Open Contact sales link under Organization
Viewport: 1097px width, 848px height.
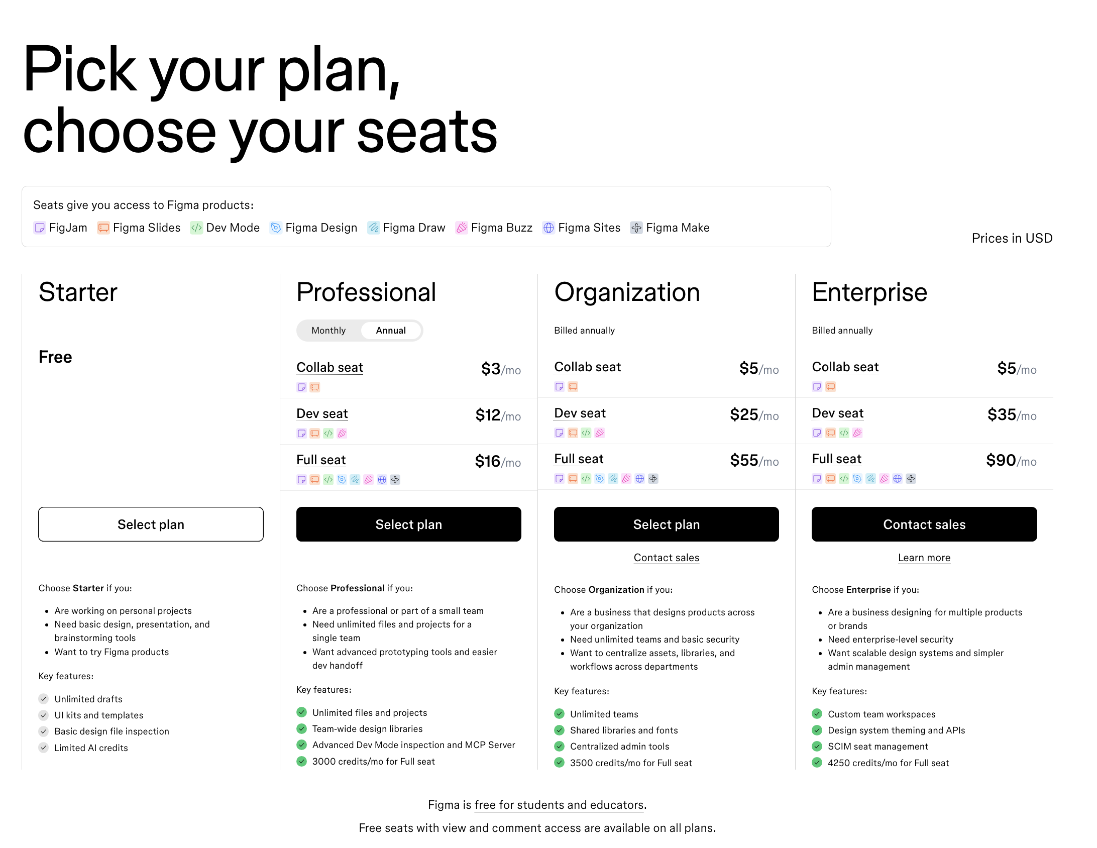coord(666,558)
